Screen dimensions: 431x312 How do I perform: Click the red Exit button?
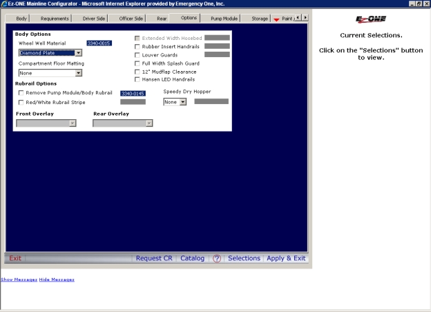pos(15,258)
